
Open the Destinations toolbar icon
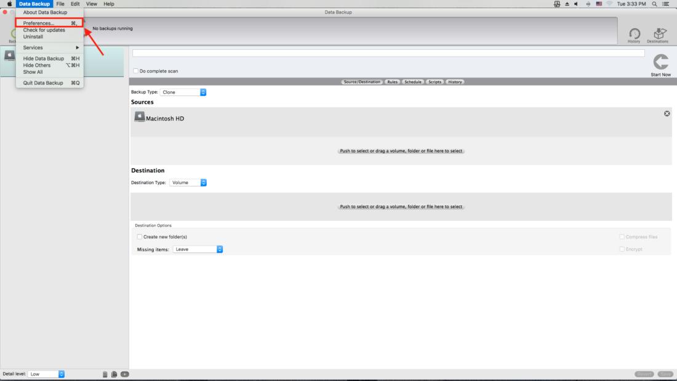click(x=657, y=34)
